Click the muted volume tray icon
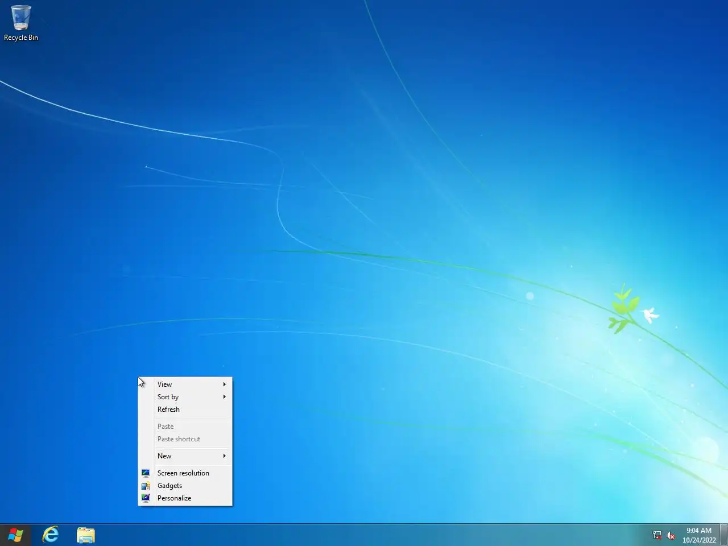Screen dimensions: 728x546 pyautogui.click(x=671, y=535)
